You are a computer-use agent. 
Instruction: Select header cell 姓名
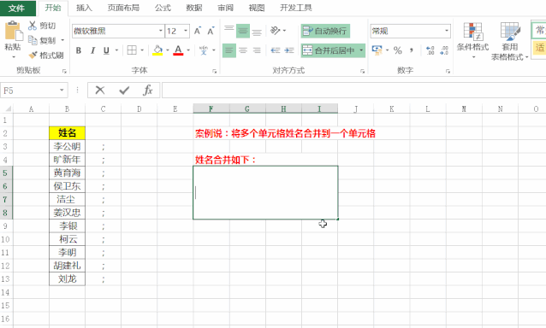[68, 132]
